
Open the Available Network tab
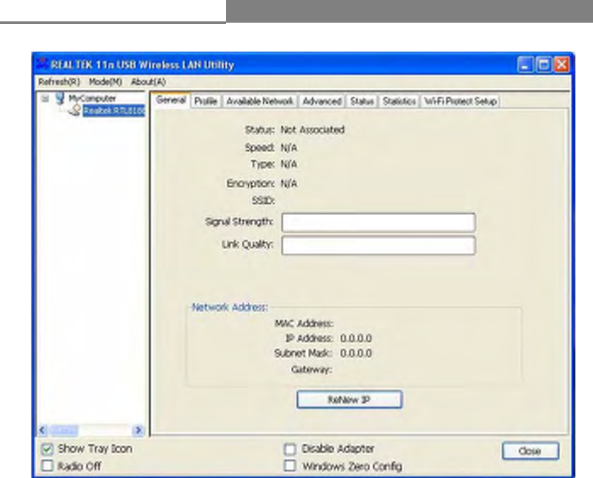[259, 101]
